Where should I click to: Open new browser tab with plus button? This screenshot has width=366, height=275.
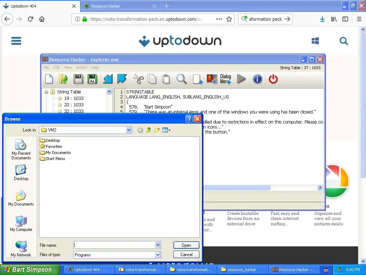(167, 6)
